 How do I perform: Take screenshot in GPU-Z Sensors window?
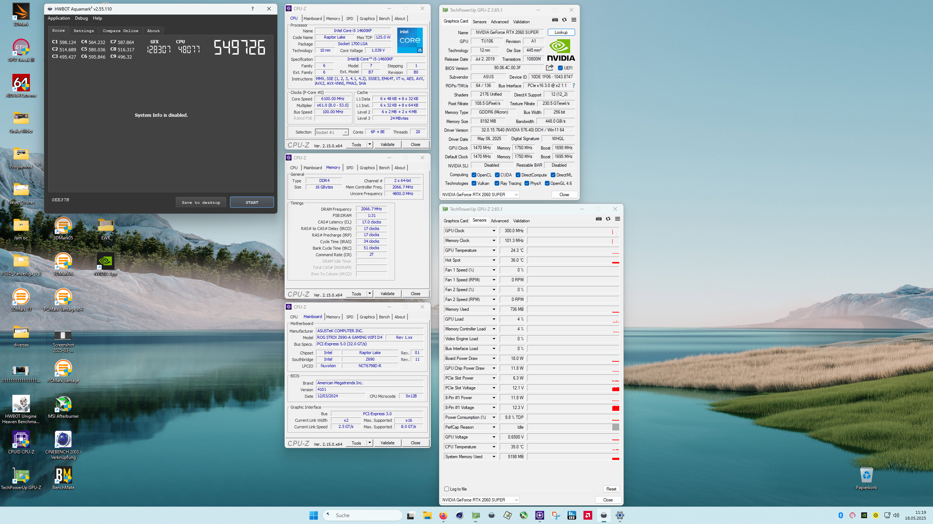click(598, 219)
